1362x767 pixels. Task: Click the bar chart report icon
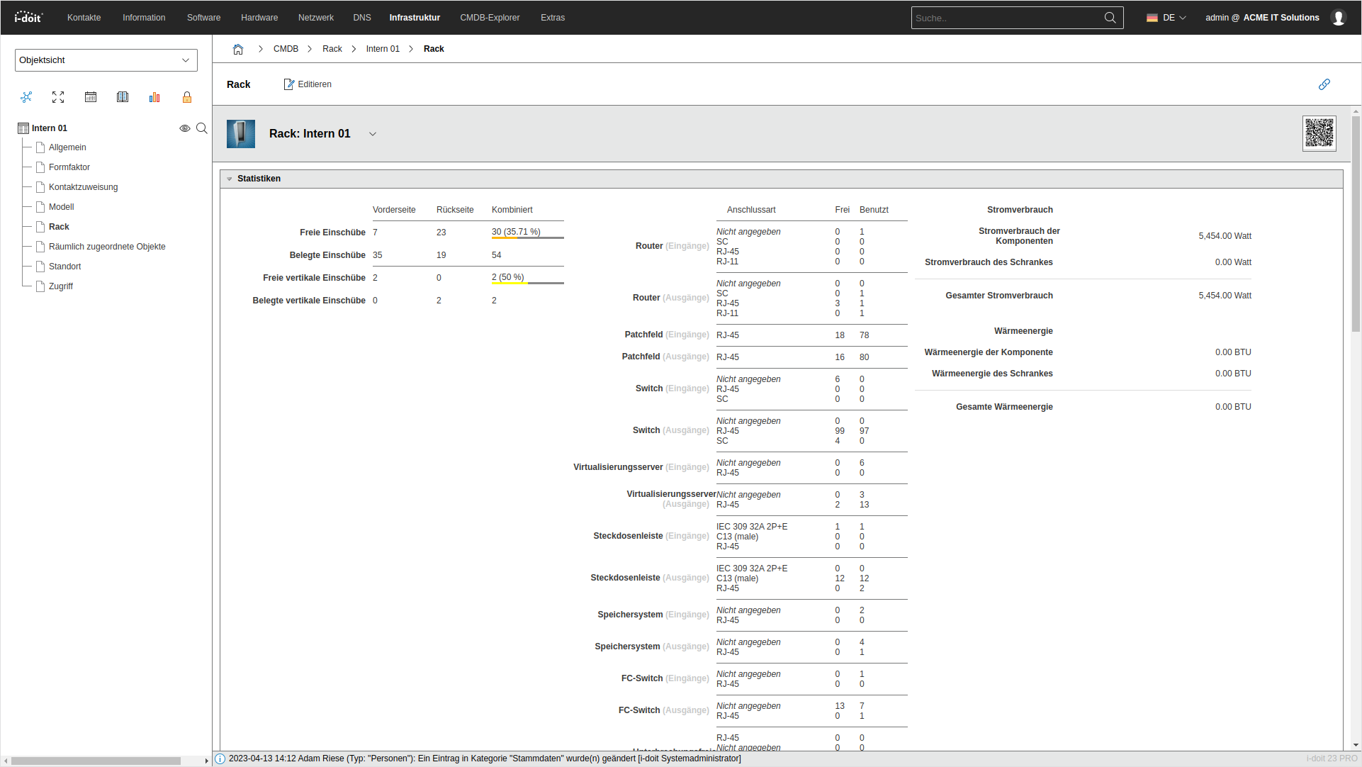[154, 97]
